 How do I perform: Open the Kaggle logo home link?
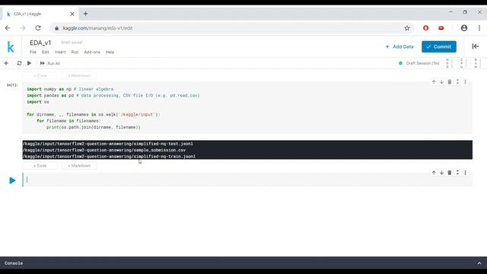click(11, 47)
